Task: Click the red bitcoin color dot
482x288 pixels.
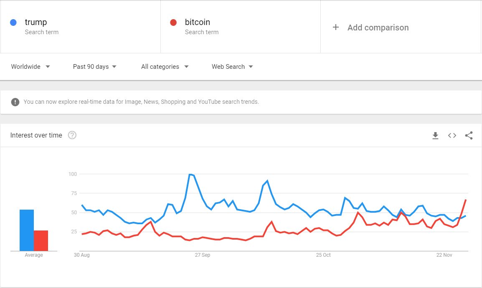Action: pyautogui.click(x=173, y=23)
